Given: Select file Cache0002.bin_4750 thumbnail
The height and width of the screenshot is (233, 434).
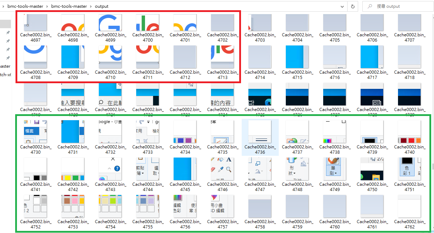Looking at the screenshot, I should coord(372,169).
